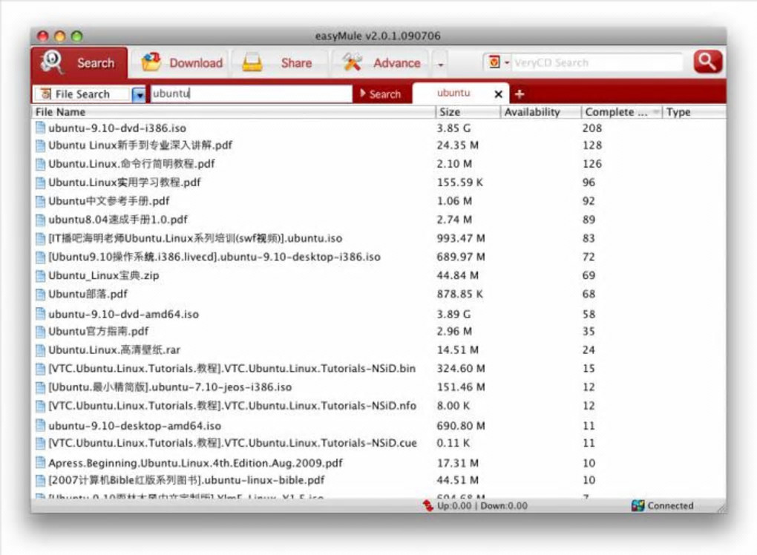Click file icon of ubuntu-7.10-jeos-i386.iso row

click(x=41, y=387)
